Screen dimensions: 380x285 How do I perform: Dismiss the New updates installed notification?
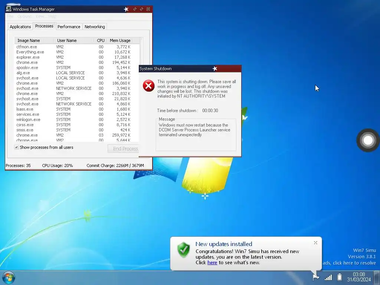315,243
